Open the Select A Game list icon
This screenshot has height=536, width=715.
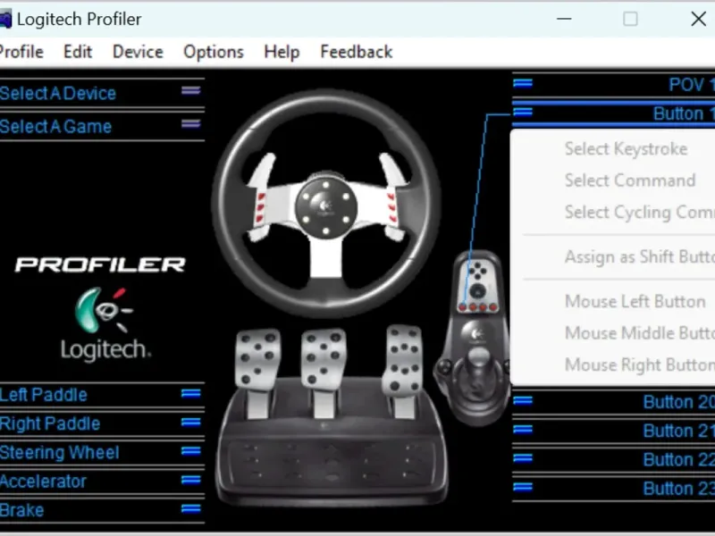[190, 124]
